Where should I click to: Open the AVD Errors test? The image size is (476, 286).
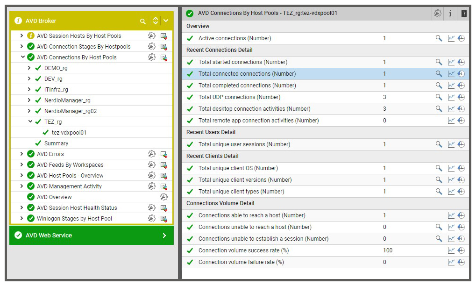(x=50, y=154)
